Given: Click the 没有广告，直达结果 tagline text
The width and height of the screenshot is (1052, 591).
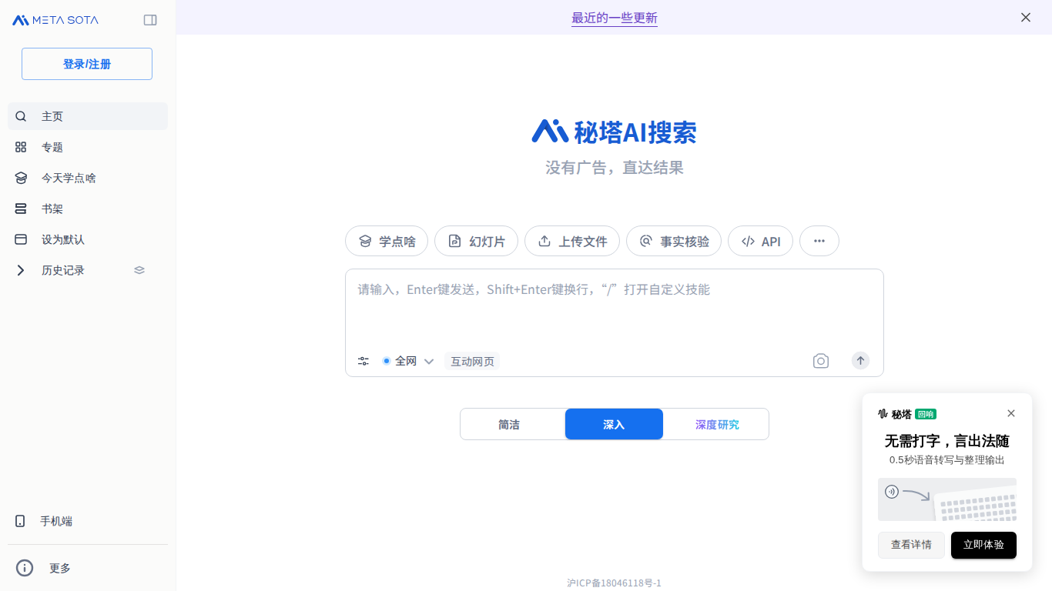Looking at the screenshot, I should [x=615, y=168].
